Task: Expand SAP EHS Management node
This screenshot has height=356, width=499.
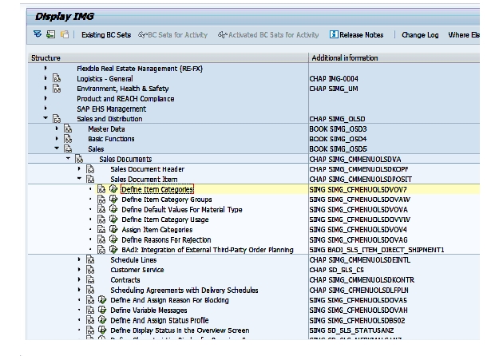Action: (x=46, y=109)
